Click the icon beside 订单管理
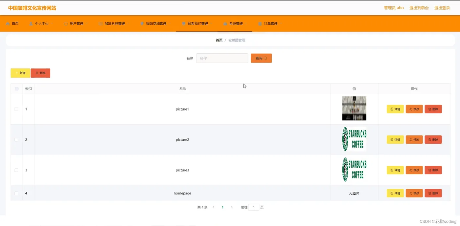Screen dimensions: 460x226 [x=260, y=24]
